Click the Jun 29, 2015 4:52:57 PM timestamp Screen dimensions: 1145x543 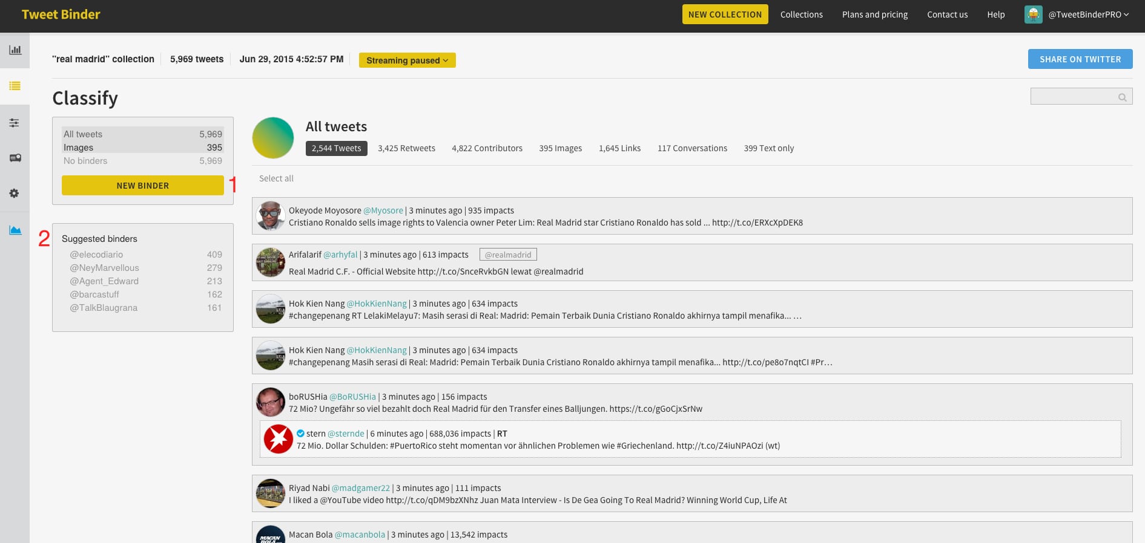click(291, 59)
